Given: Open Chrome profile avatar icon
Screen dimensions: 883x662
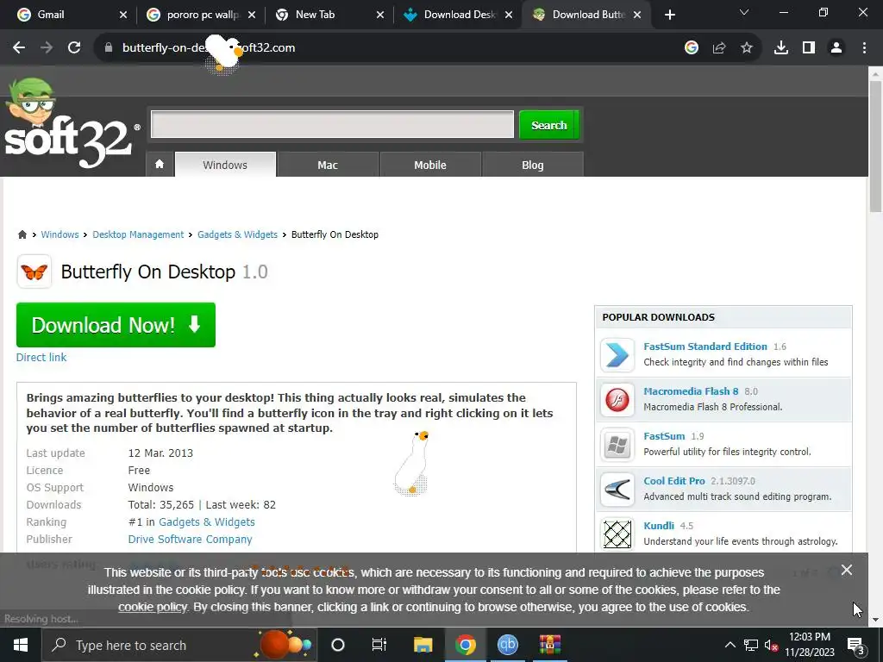Looking at the screenshot, I should (x=836, y=48).
